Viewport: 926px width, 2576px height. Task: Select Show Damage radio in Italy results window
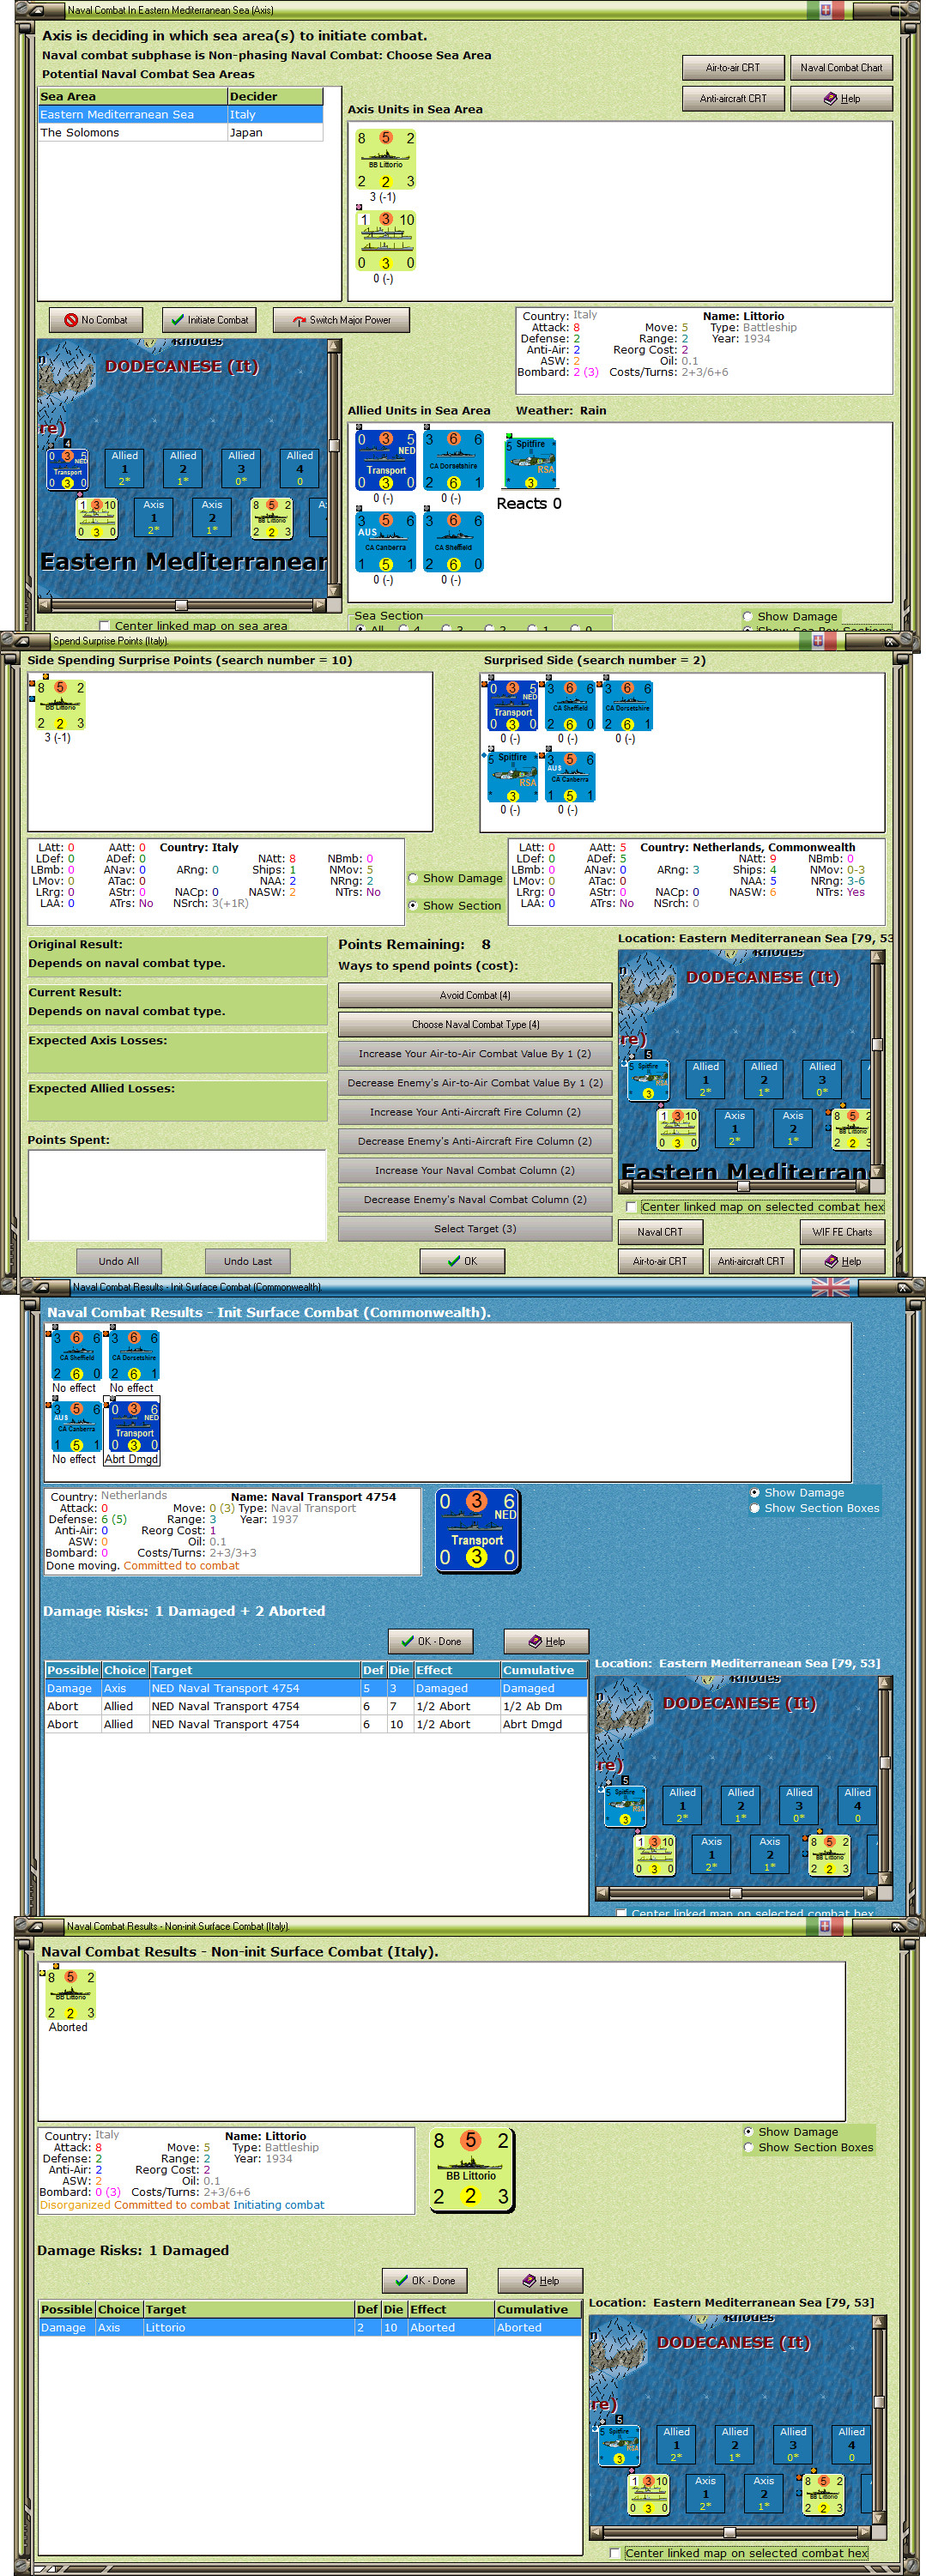749,2131
